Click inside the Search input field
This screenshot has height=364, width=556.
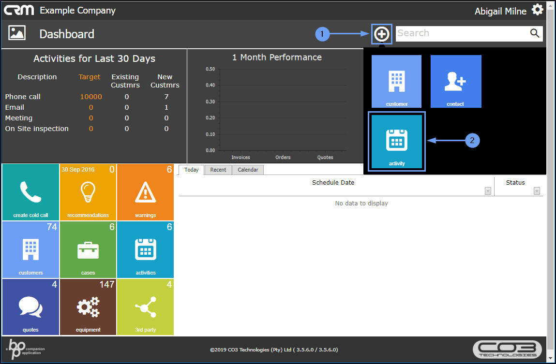point(460,33)
